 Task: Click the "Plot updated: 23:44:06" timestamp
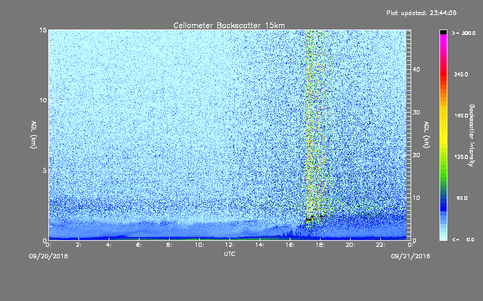point(421,13)
